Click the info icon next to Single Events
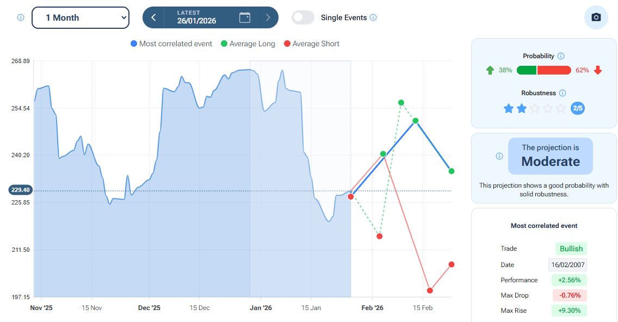Image resolution: width=618 pixels, height=322 pixels. click(x=373, y=17)
